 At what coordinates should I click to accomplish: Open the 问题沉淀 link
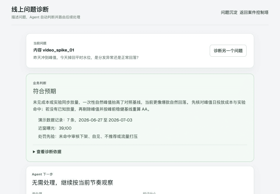point(229,12)
